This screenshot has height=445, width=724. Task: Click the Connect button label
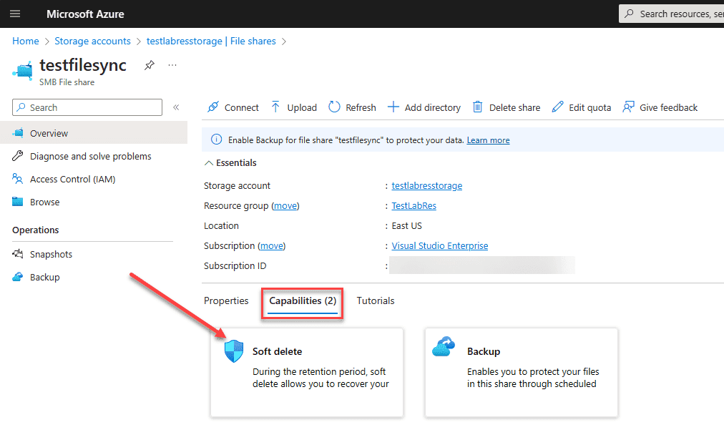tap(242, 107)
